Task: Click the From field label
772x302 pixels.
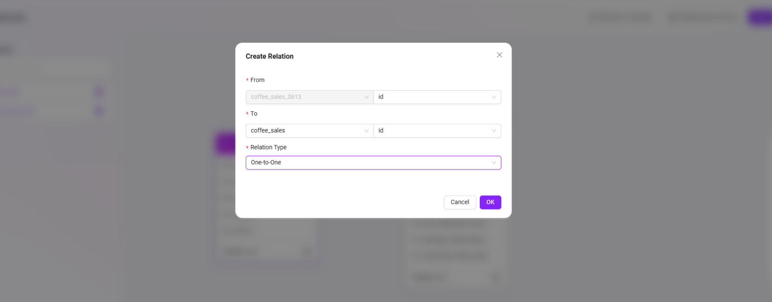Action: pos(257,80)
